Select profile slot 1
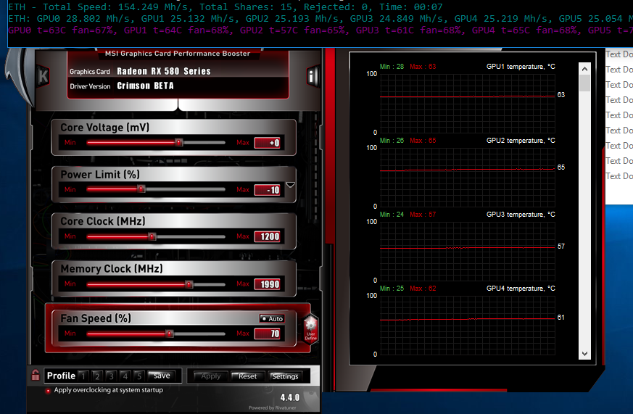 pos(83,376)
